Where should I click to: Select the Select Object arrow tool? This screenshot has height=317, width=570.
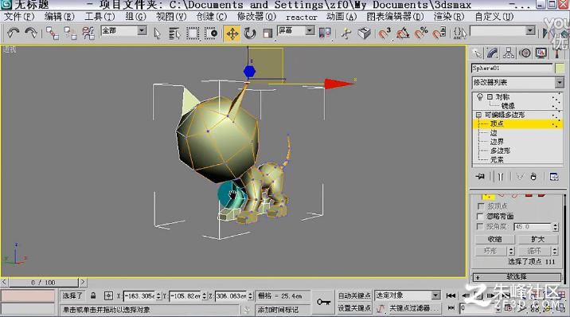pyautogui.click(x=157, y=33)
